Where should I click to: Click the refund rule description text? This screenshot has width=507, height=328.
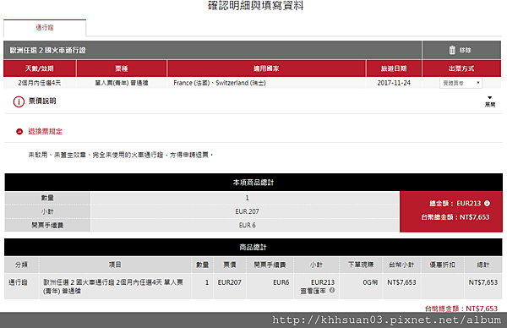tap(121, 155)
